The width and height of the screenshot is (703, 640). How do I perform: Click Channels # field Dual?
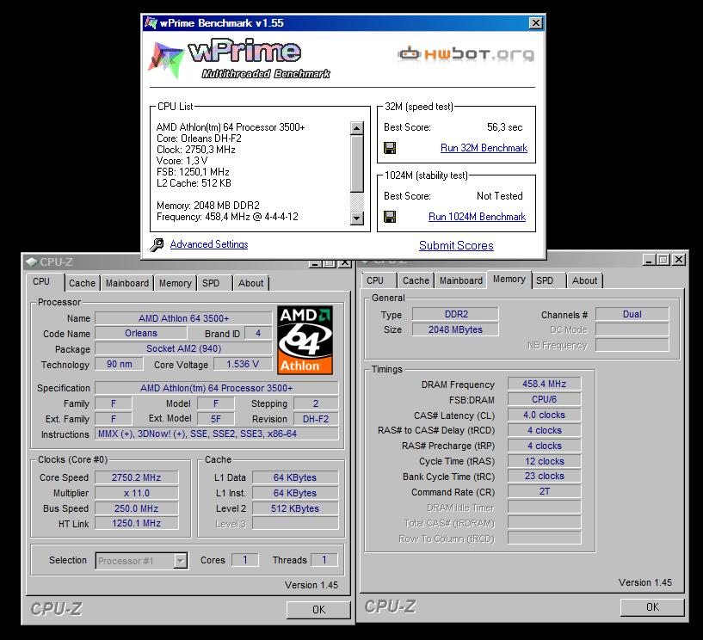[632, 314]
